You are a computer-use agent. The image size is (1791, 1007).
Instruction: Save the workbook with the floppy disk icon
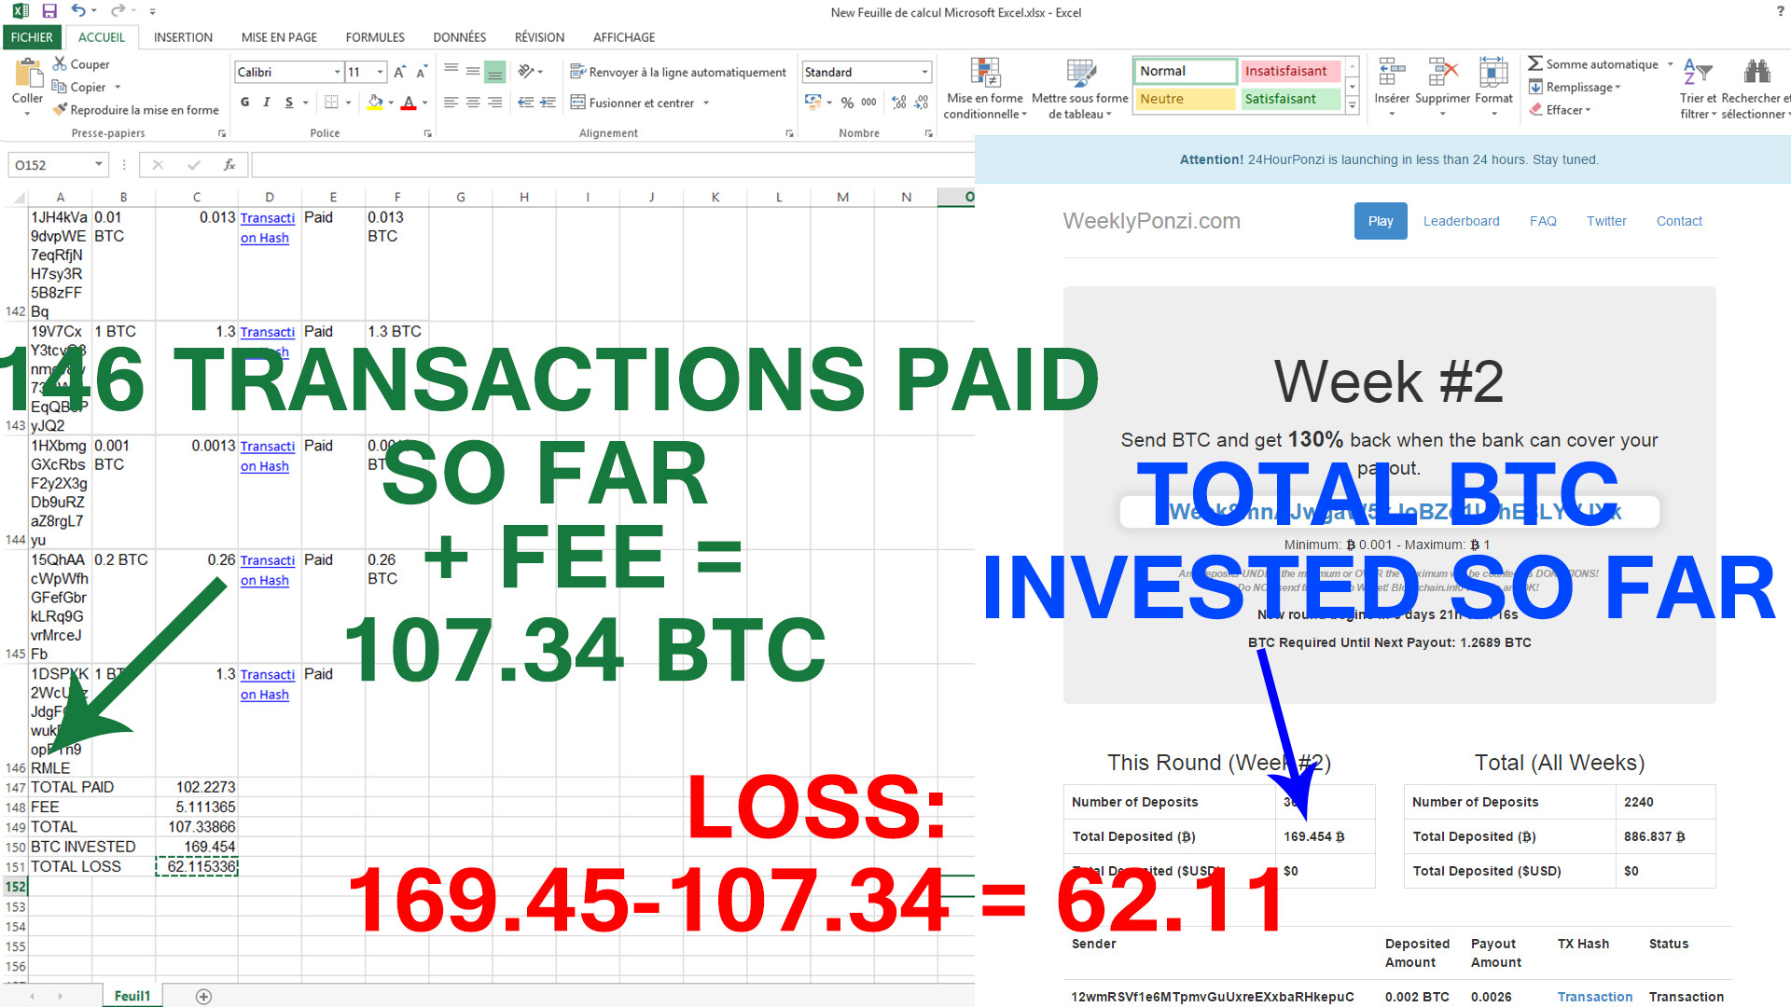click(x=49, y=11)
